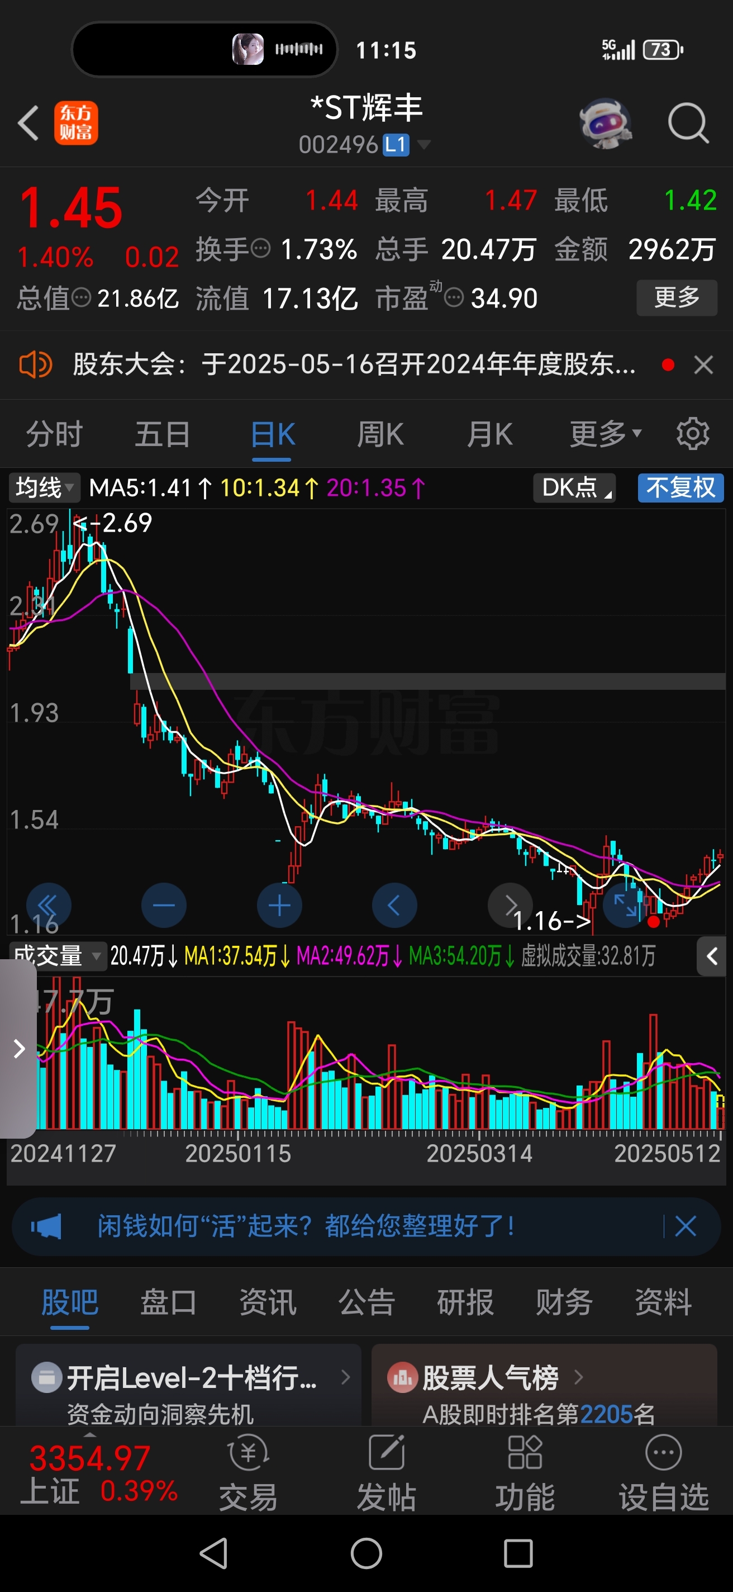The width and height of the screenshot is (733, 1592).
Task: Tap the megaphone icon in the promo banner
Action: click(x=46, y=1226)
